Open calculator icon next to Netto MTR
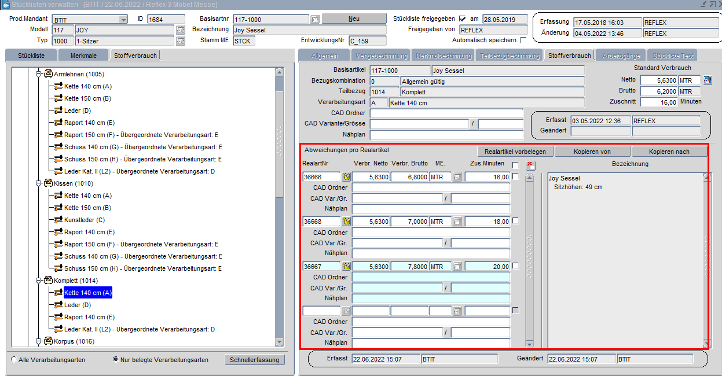 point(707,80)
